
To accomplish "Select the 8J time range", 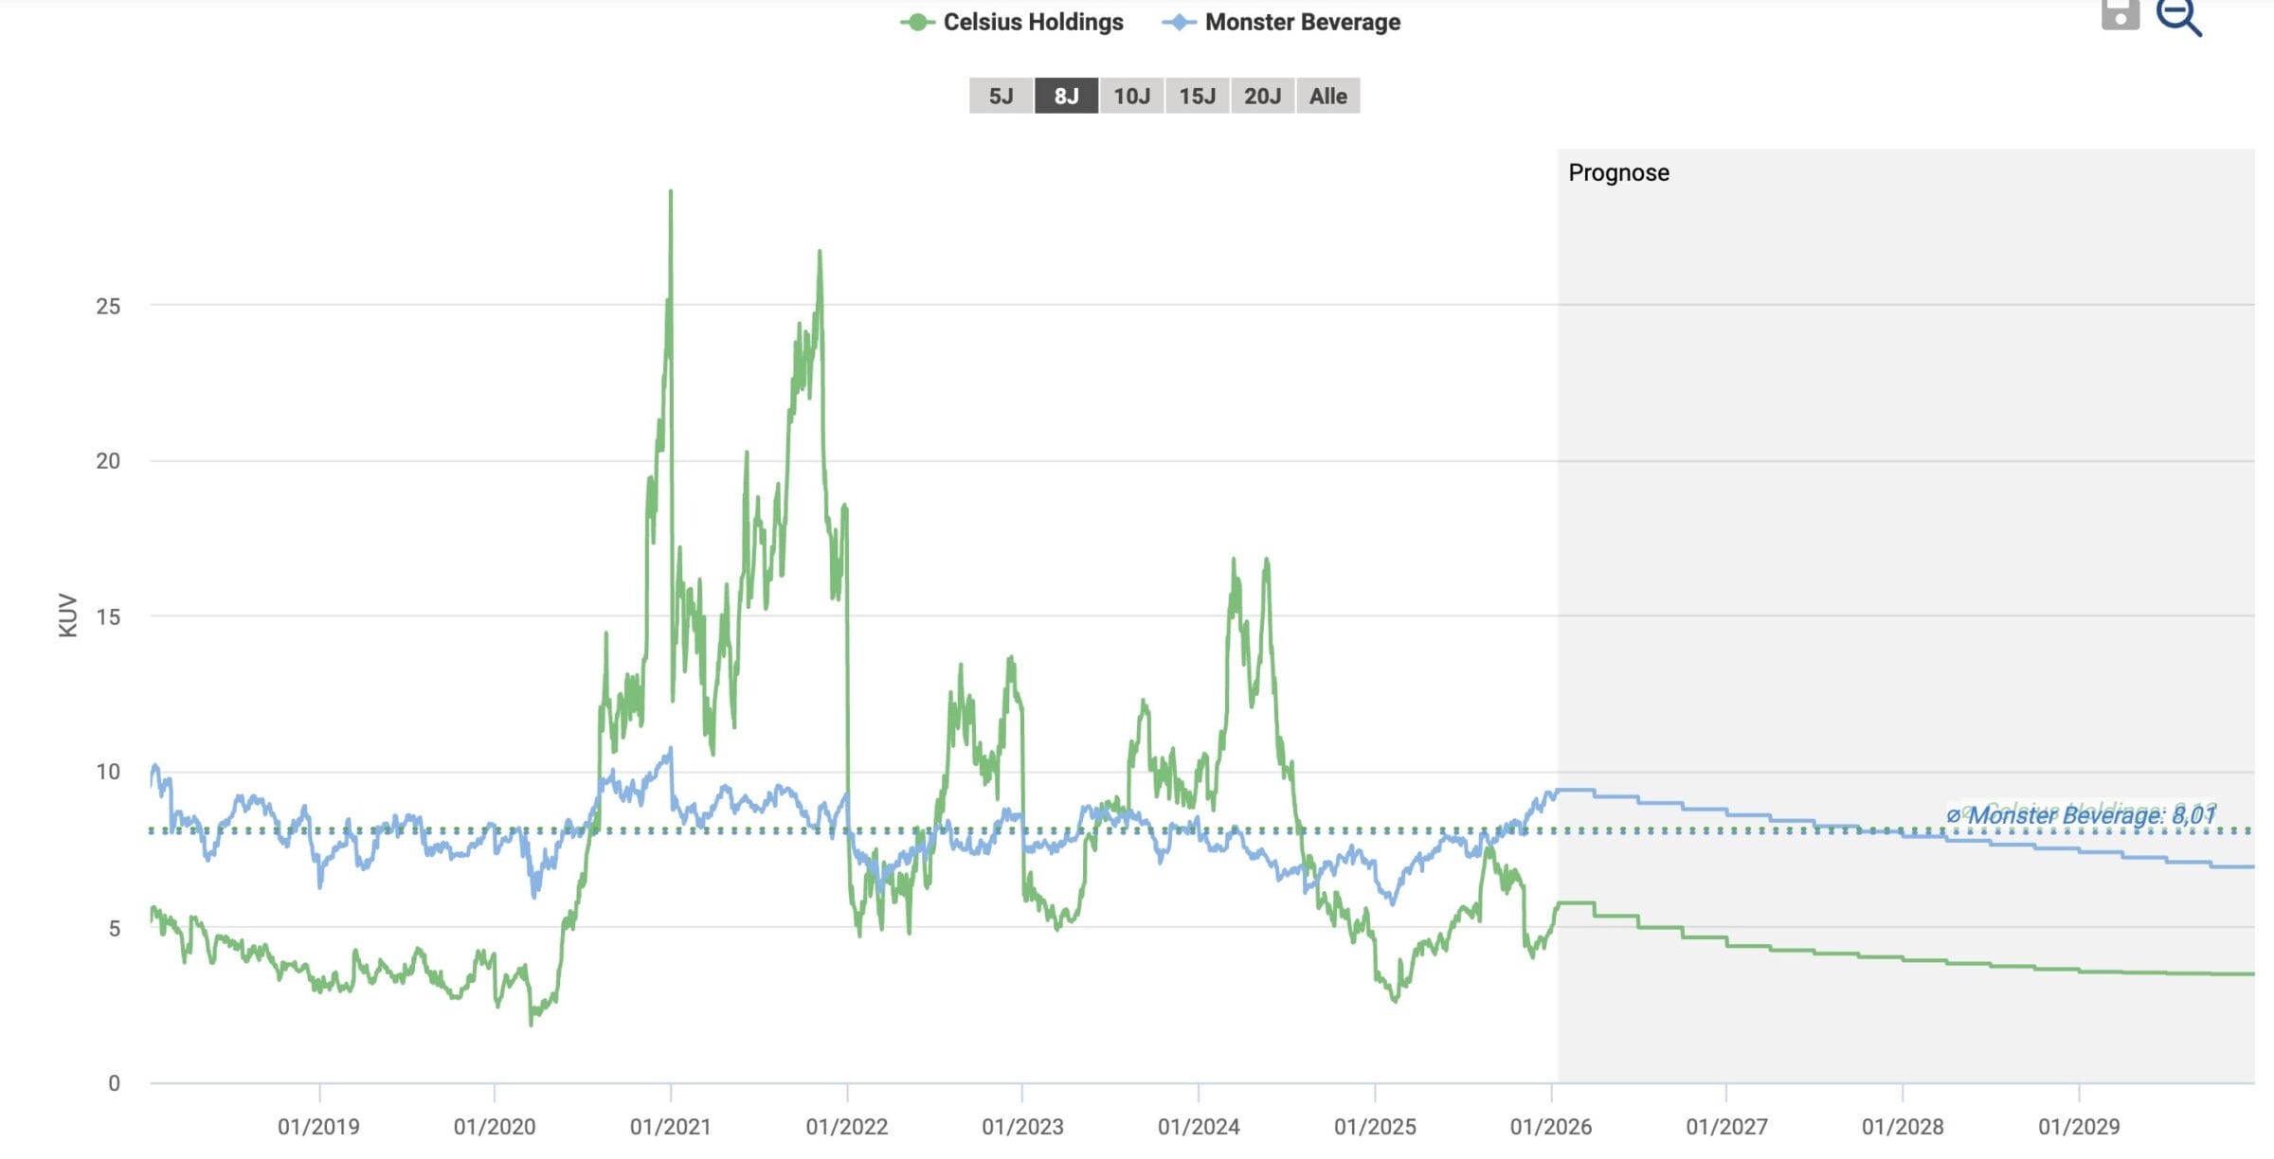I will pos(1066,96).
